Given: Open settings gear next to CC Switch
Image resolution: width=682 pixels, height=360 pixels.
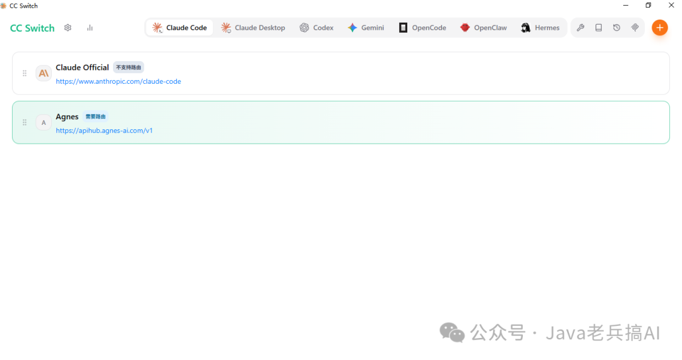Looking at the screenshot, I should coord(68,28).
